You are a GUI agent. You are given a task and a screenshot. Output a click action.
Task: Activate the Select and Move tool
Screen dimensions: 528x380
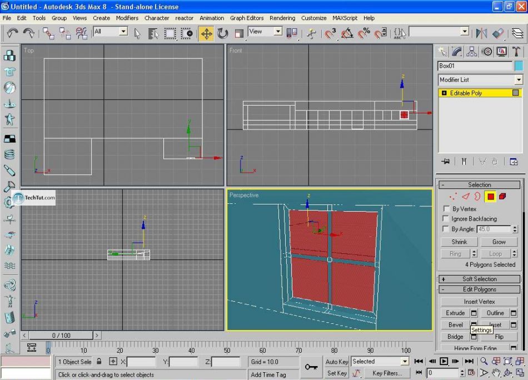(x=206, y=34)
